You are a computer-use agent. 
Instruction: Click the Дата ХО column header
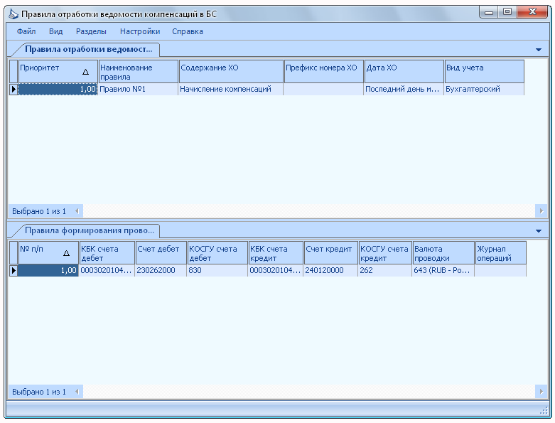(x=404, y=72)
